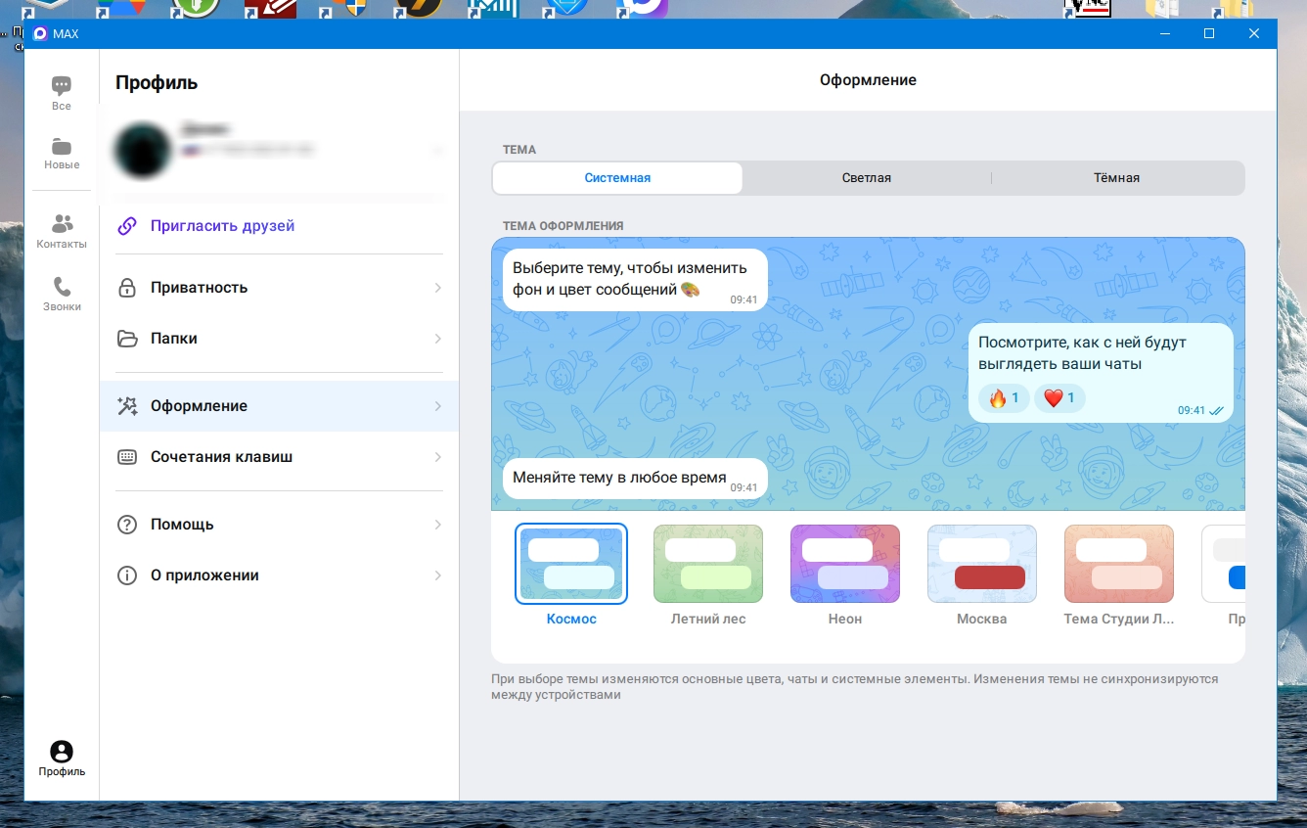
Task: Click the info icon beside О приложении
Action: [x=127, y=575]
